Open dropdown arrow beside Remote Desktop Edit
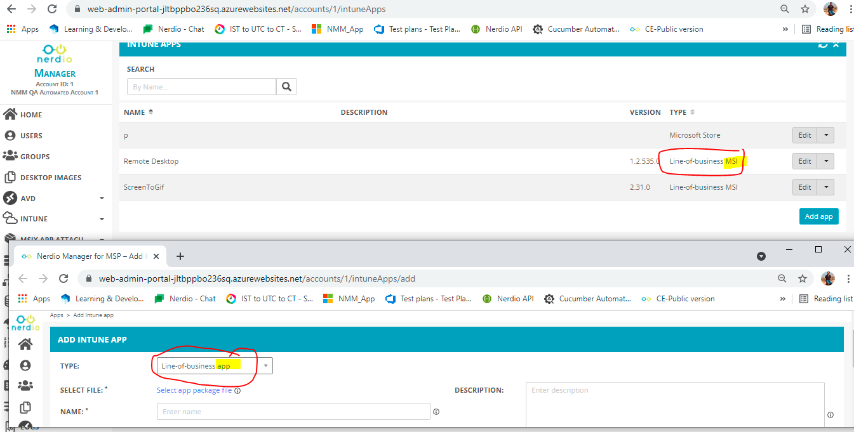Viewport: 854px width, 432px height. point(825,161)
